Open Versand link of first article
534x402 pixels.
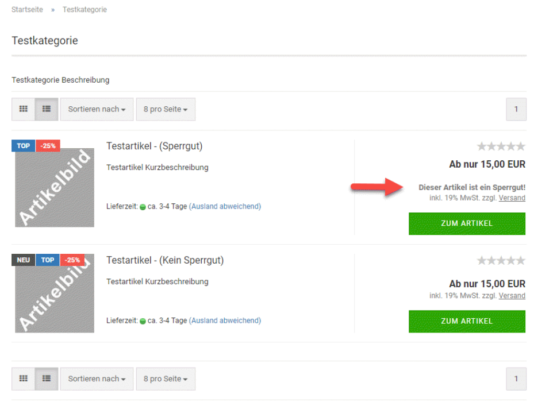(x=512, y=198)
